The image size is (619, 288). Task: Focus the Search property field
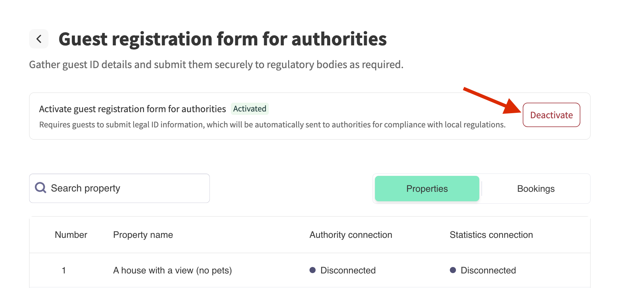(129, 188)
